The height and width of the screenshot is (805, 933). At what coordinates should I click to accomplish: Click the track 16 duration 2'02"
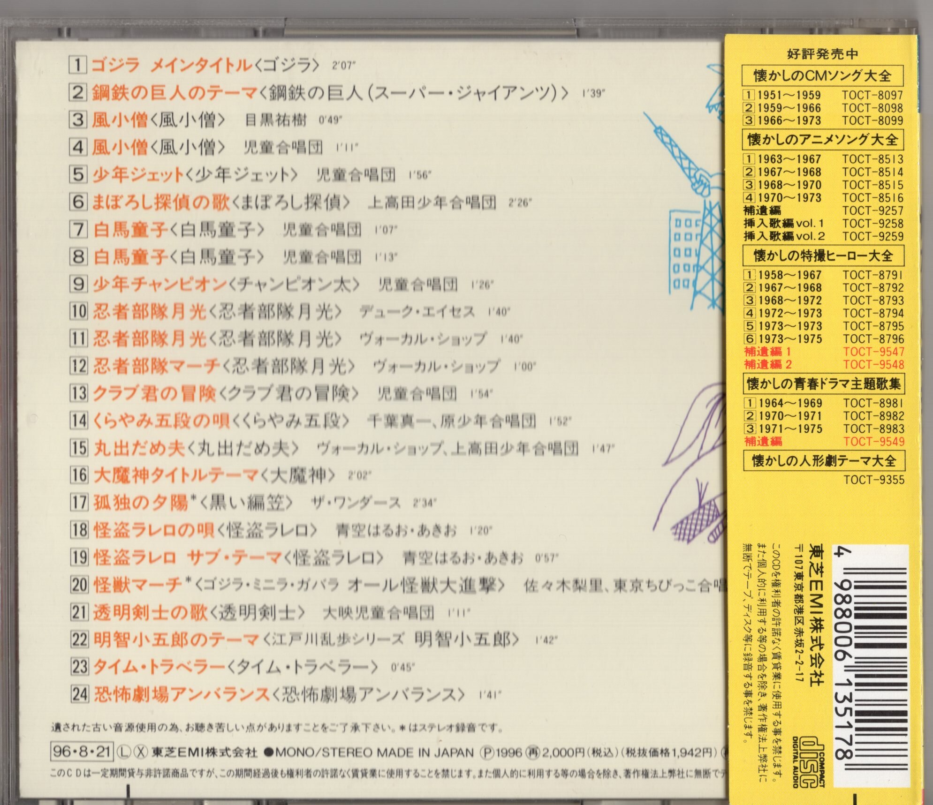359,476
